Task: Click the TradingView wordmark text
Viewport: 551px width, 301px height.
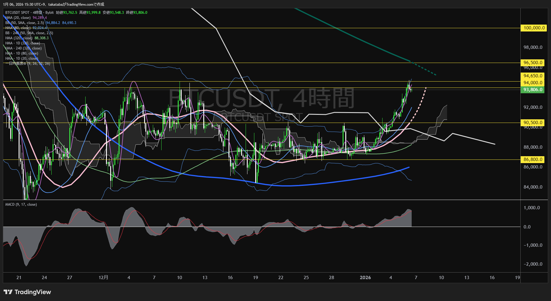Action: [33, 292]
